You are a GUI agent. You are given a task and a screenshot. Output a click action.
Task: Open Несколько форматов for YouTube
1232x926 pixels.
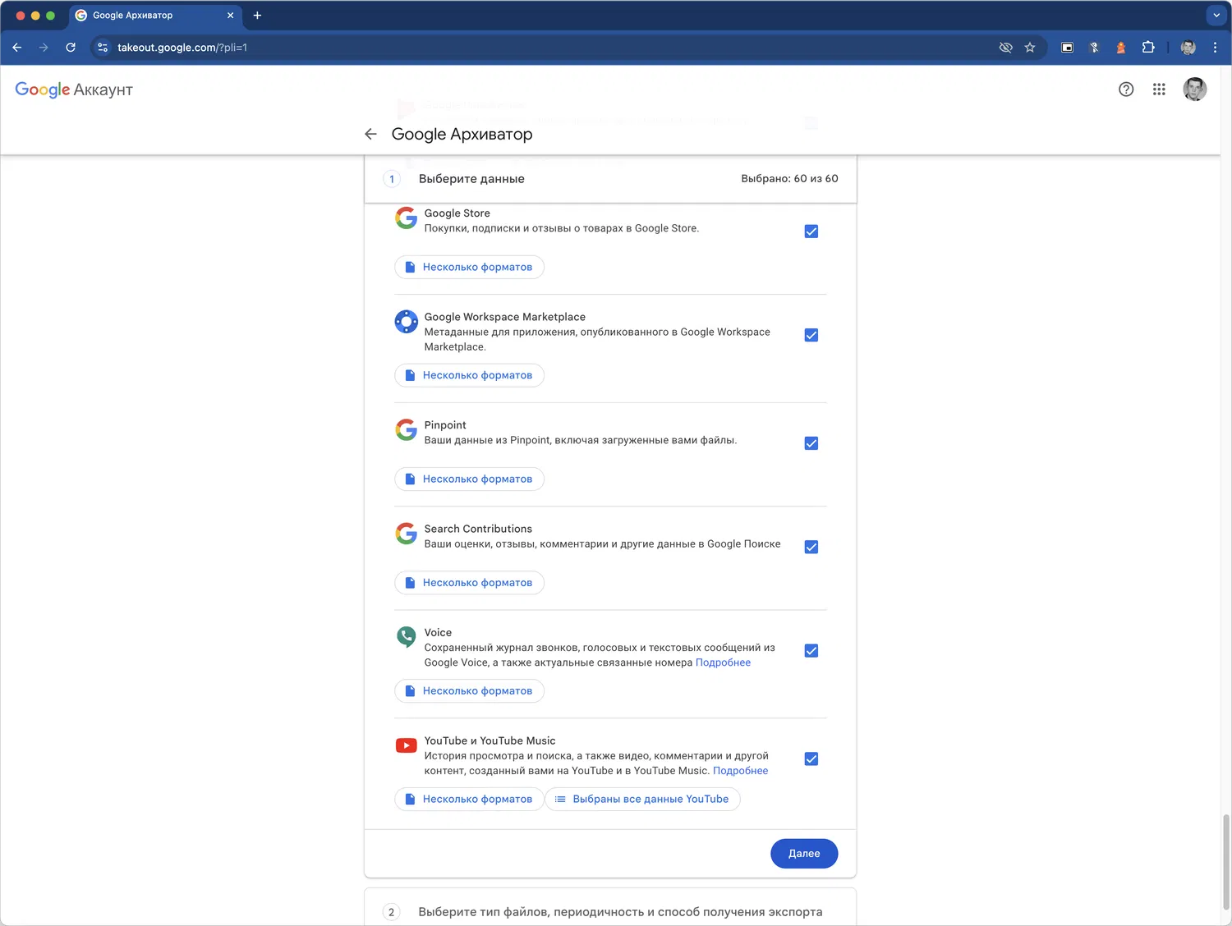click(x=470, y=800)
